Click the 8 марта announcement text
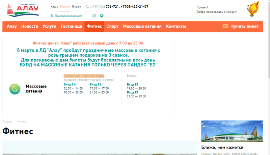270x155 pixels. 88,58
